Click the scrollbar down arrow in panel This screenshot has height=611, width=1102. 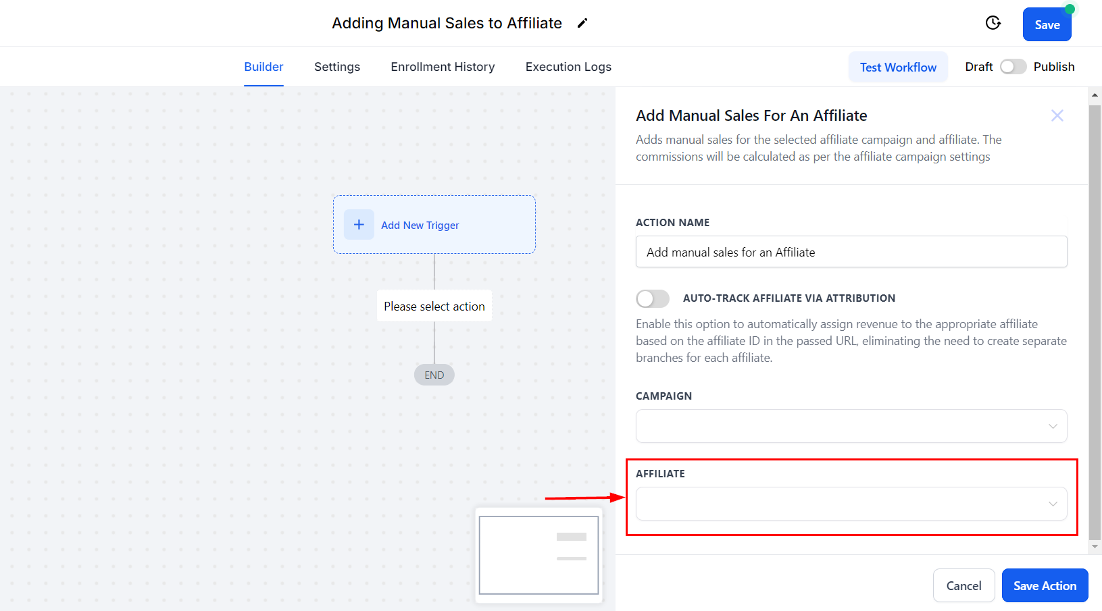1095,547
